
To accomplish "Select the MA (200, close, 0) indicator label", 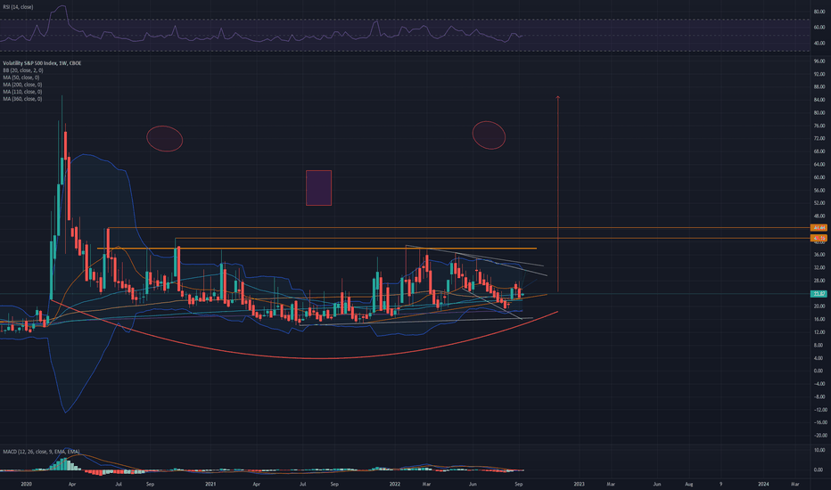I will pyautogui.click(x=22, y=85).
